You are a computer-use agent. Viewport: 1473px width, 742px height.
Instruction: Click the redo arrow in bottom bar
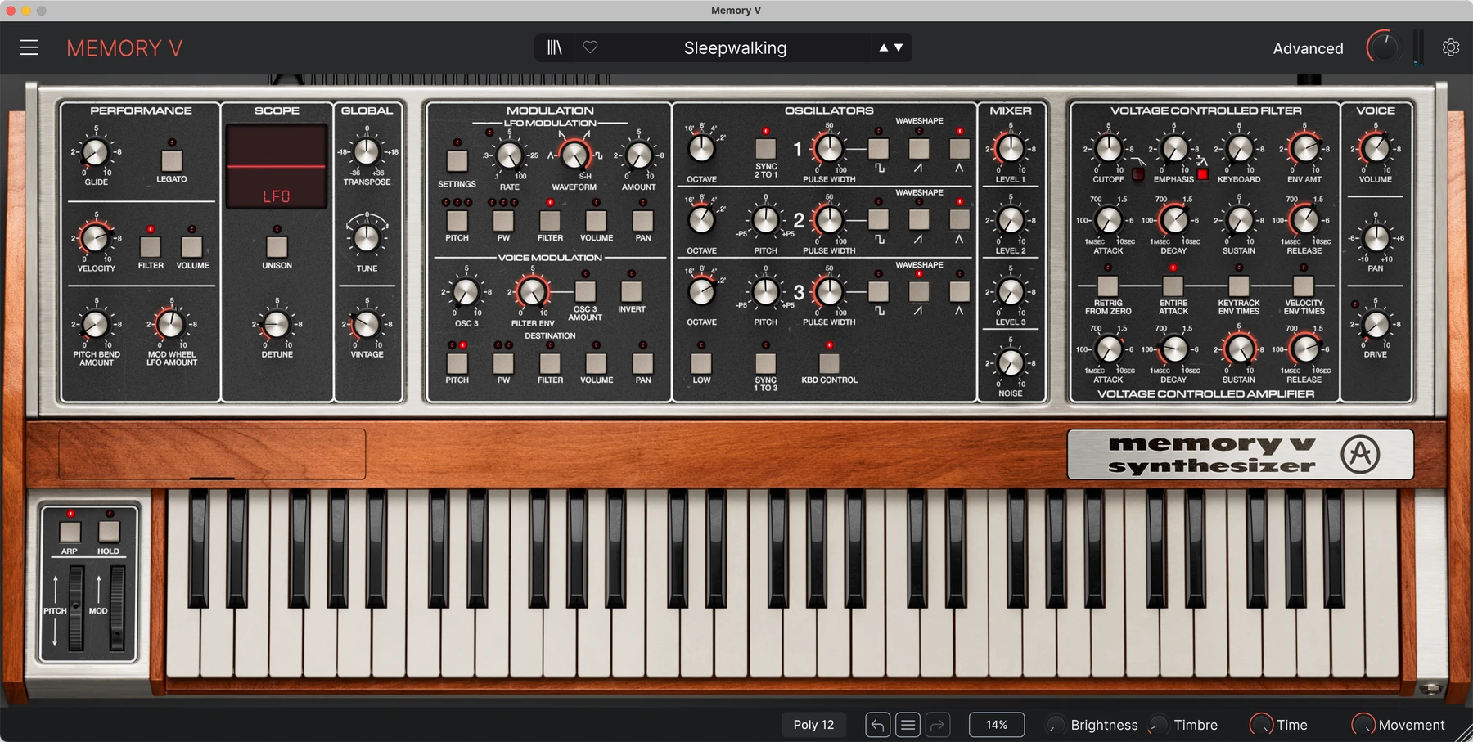pos(938,725)
